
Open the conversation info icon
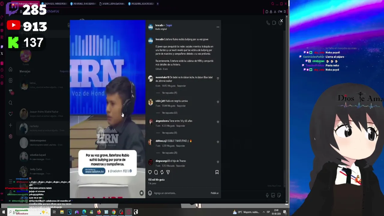(x=280, y=23)
